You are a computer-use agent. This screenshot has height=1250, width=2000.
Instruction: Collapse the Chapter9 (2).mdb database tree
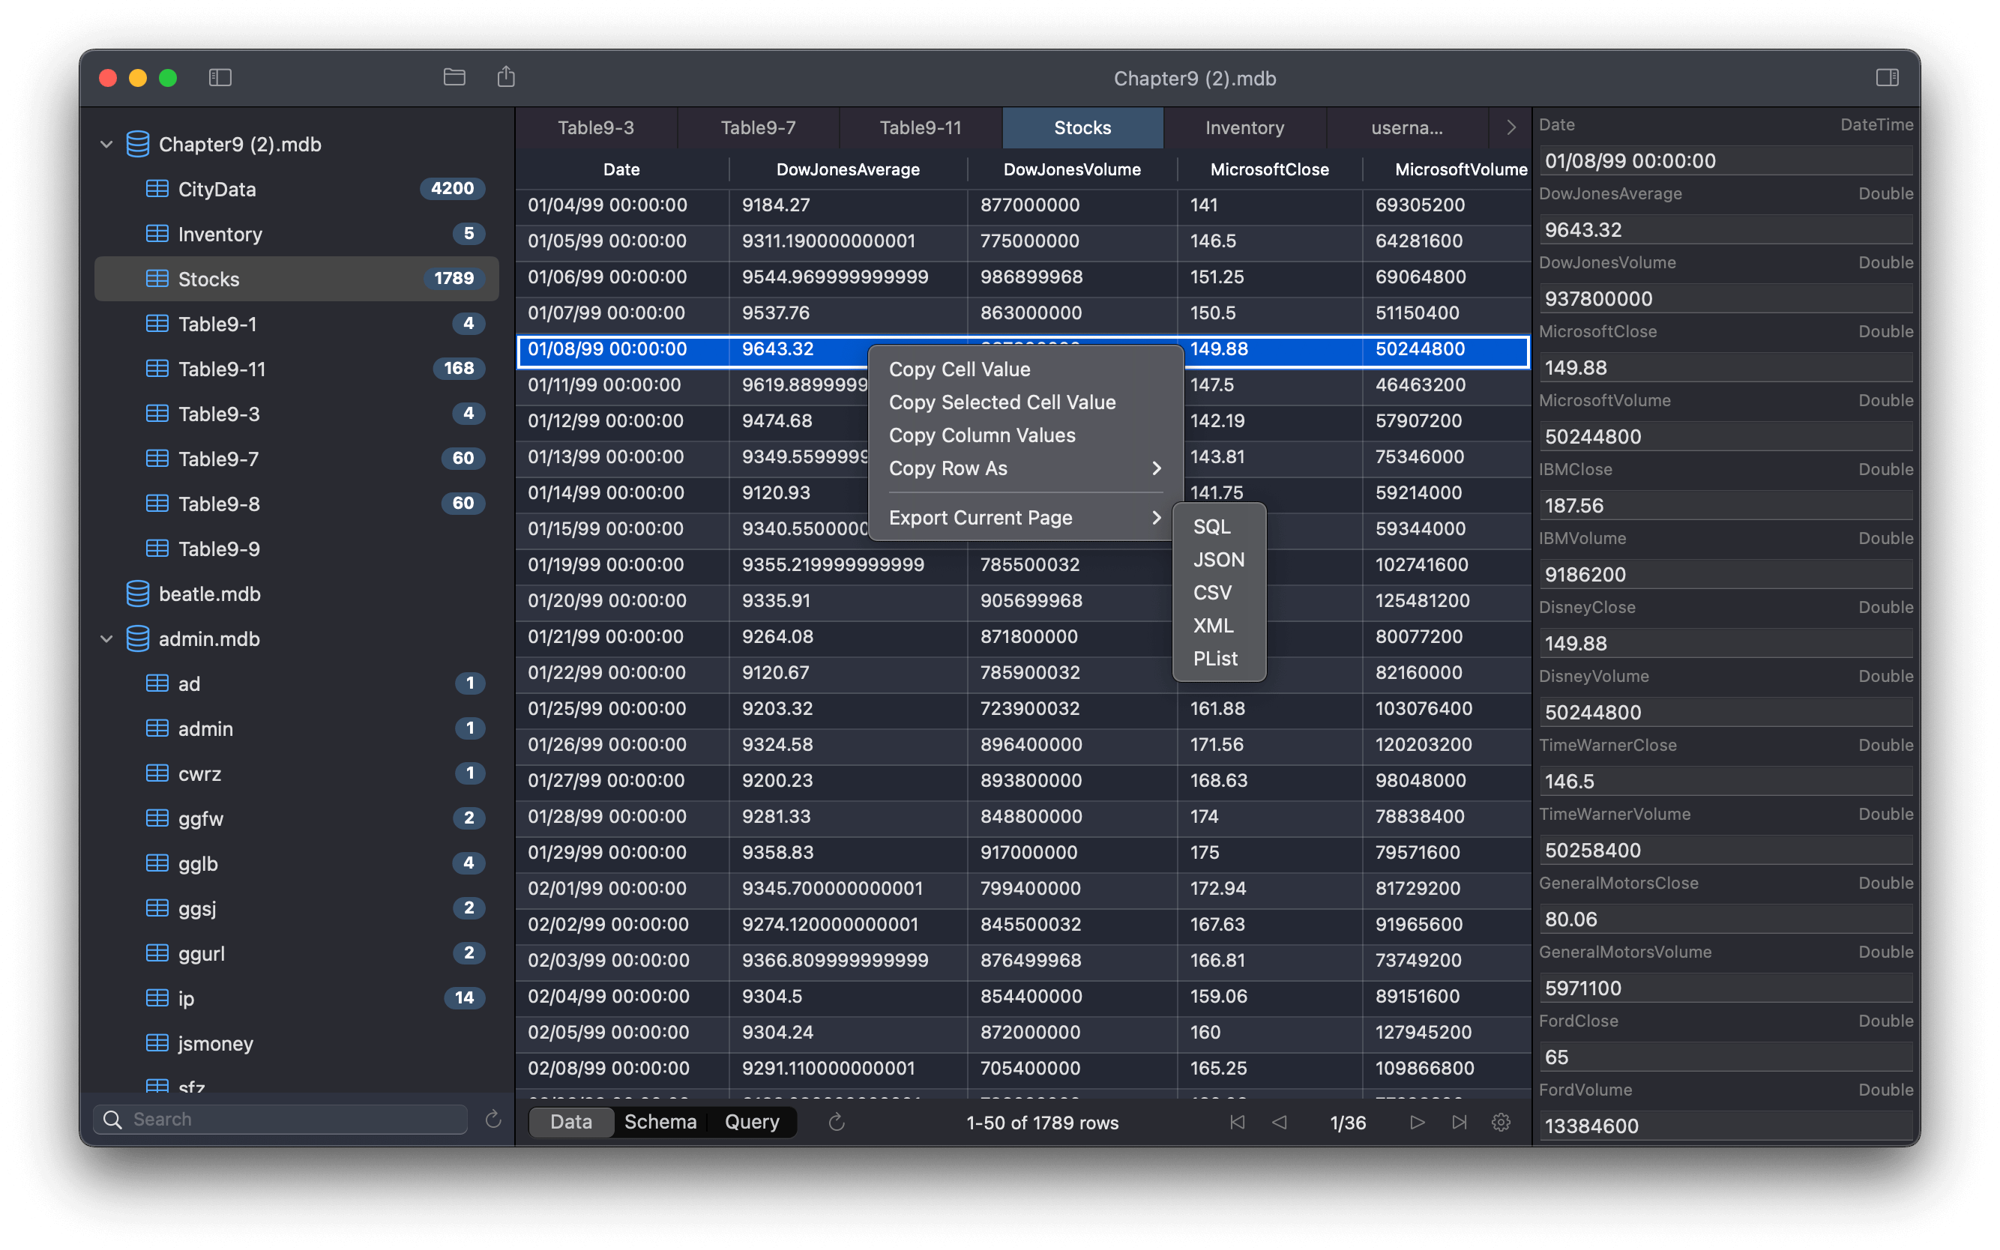(x=106, y=145)
